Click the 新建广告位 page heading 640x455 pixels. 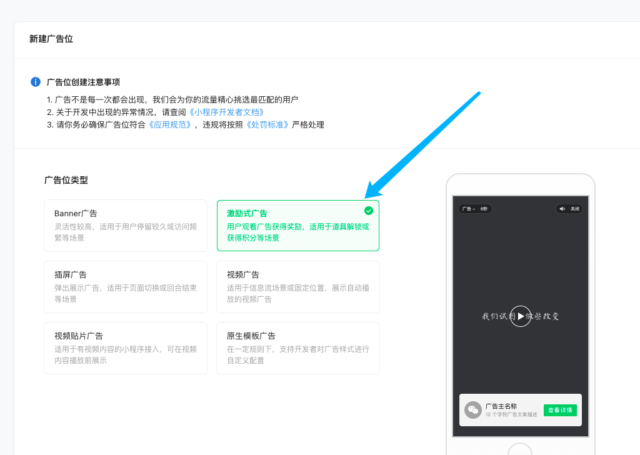click(51, 39)
